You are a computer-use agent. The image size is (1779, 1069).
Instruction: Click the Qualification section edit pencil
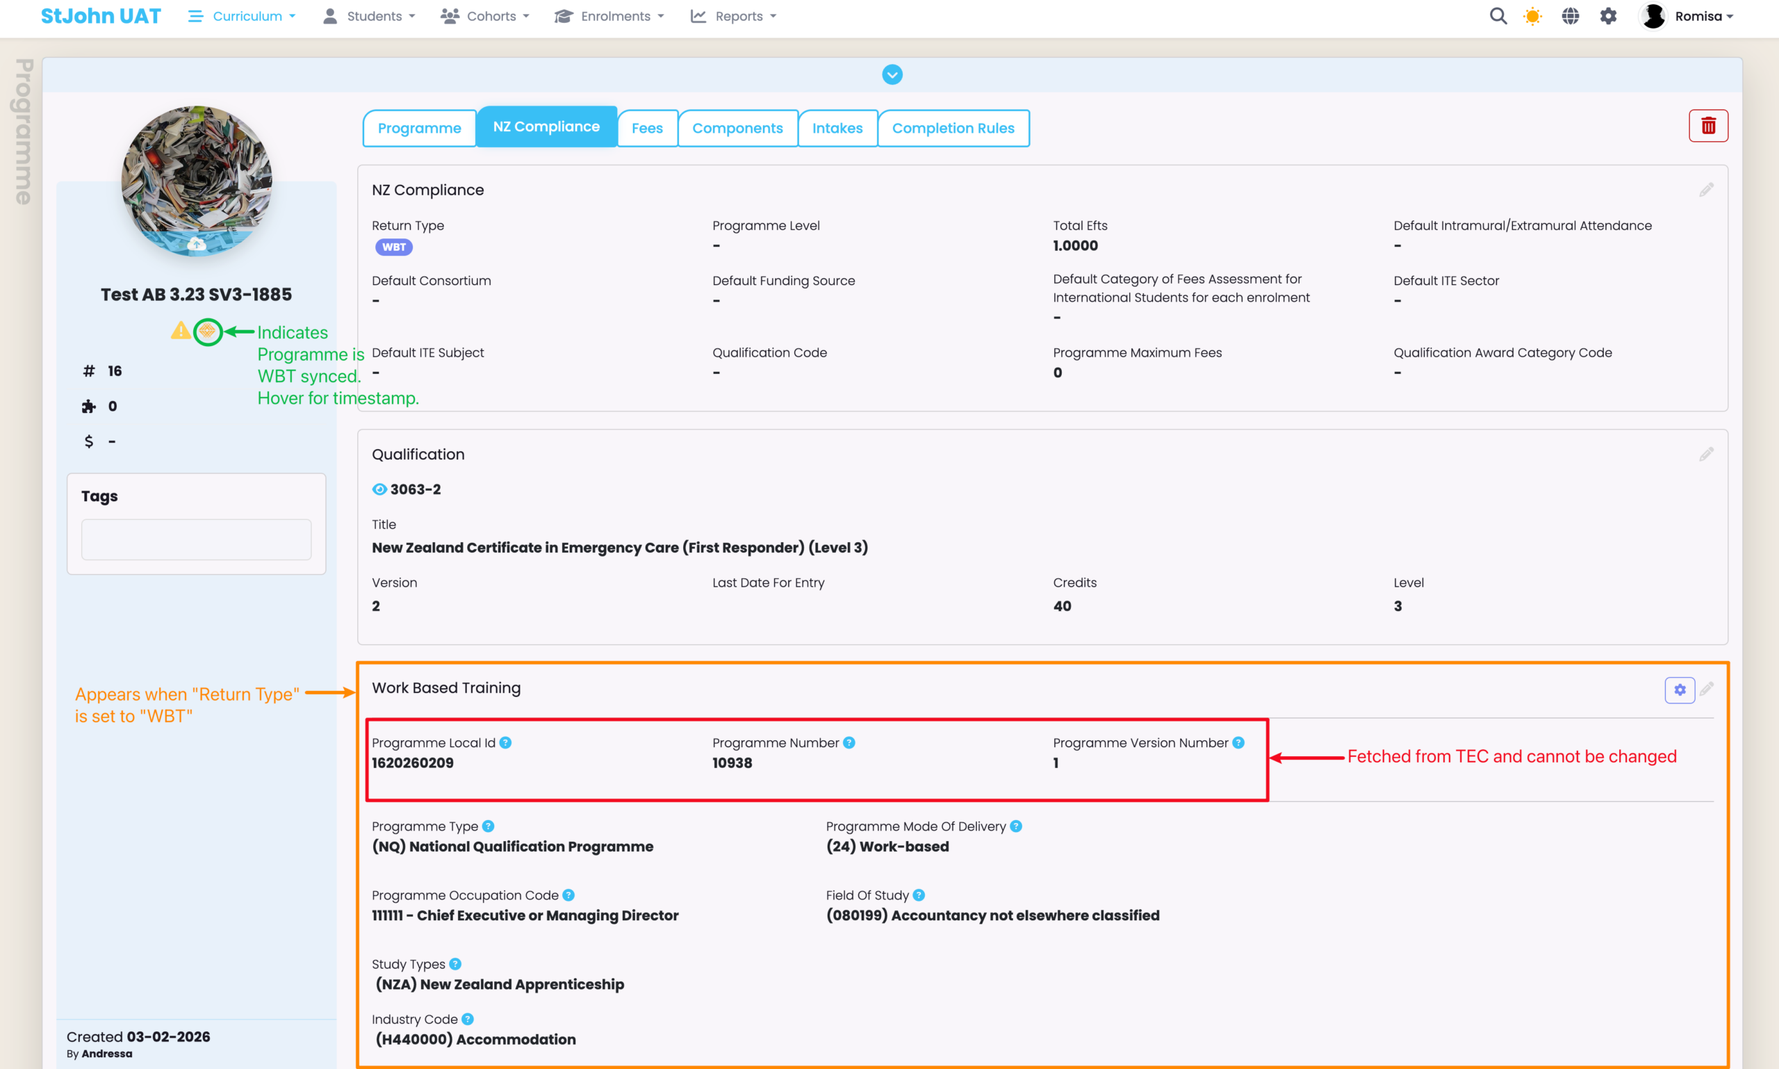pyautogui.click(x=1706, y=454)
